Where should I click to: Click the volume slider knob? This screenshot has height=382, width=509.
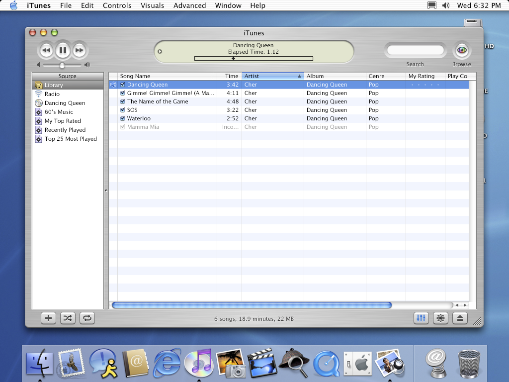pos(62,65)
